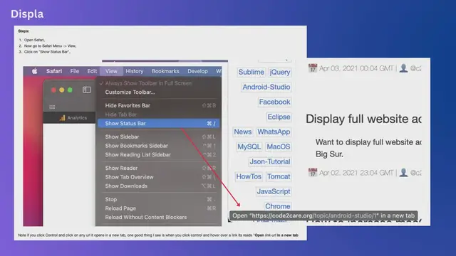Viewport: 456px width, 256px height.
Task: Click the status bar URL tooltip
Action: [323, 215]
